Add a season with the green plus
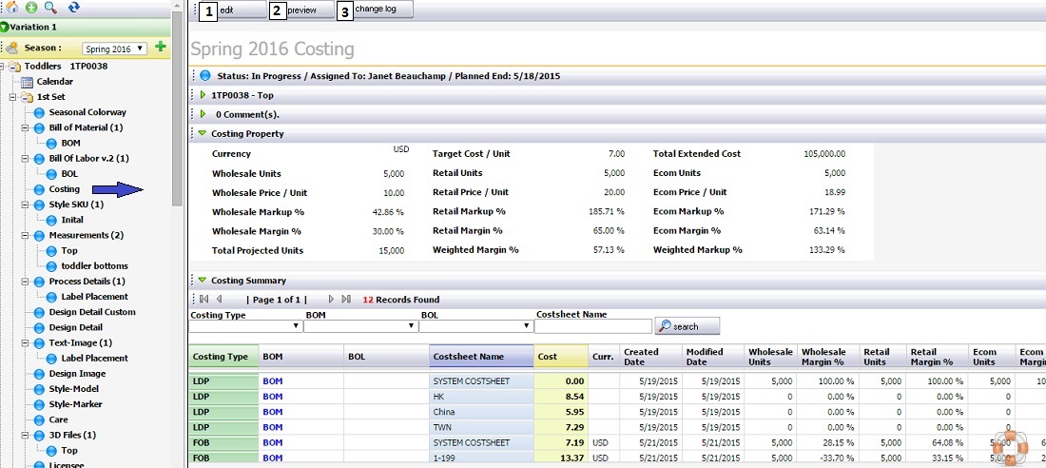This screenshot has height=468, width=1046. click(160, 47)
